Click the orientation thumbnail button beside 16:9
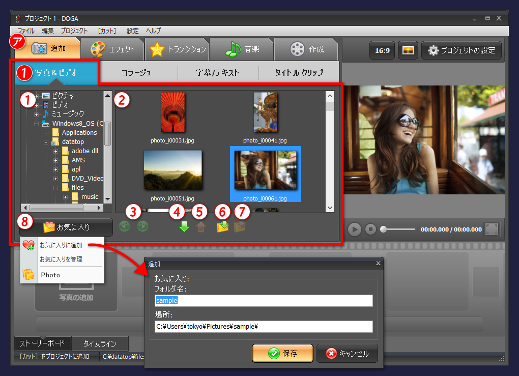Image resolution: width=519 pixels, height=376 pixels. coord(408,50)
